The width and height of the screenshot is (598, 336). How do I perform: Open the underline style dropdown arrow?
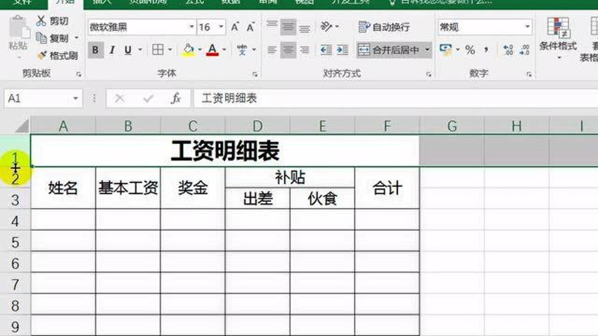(140, 49)
